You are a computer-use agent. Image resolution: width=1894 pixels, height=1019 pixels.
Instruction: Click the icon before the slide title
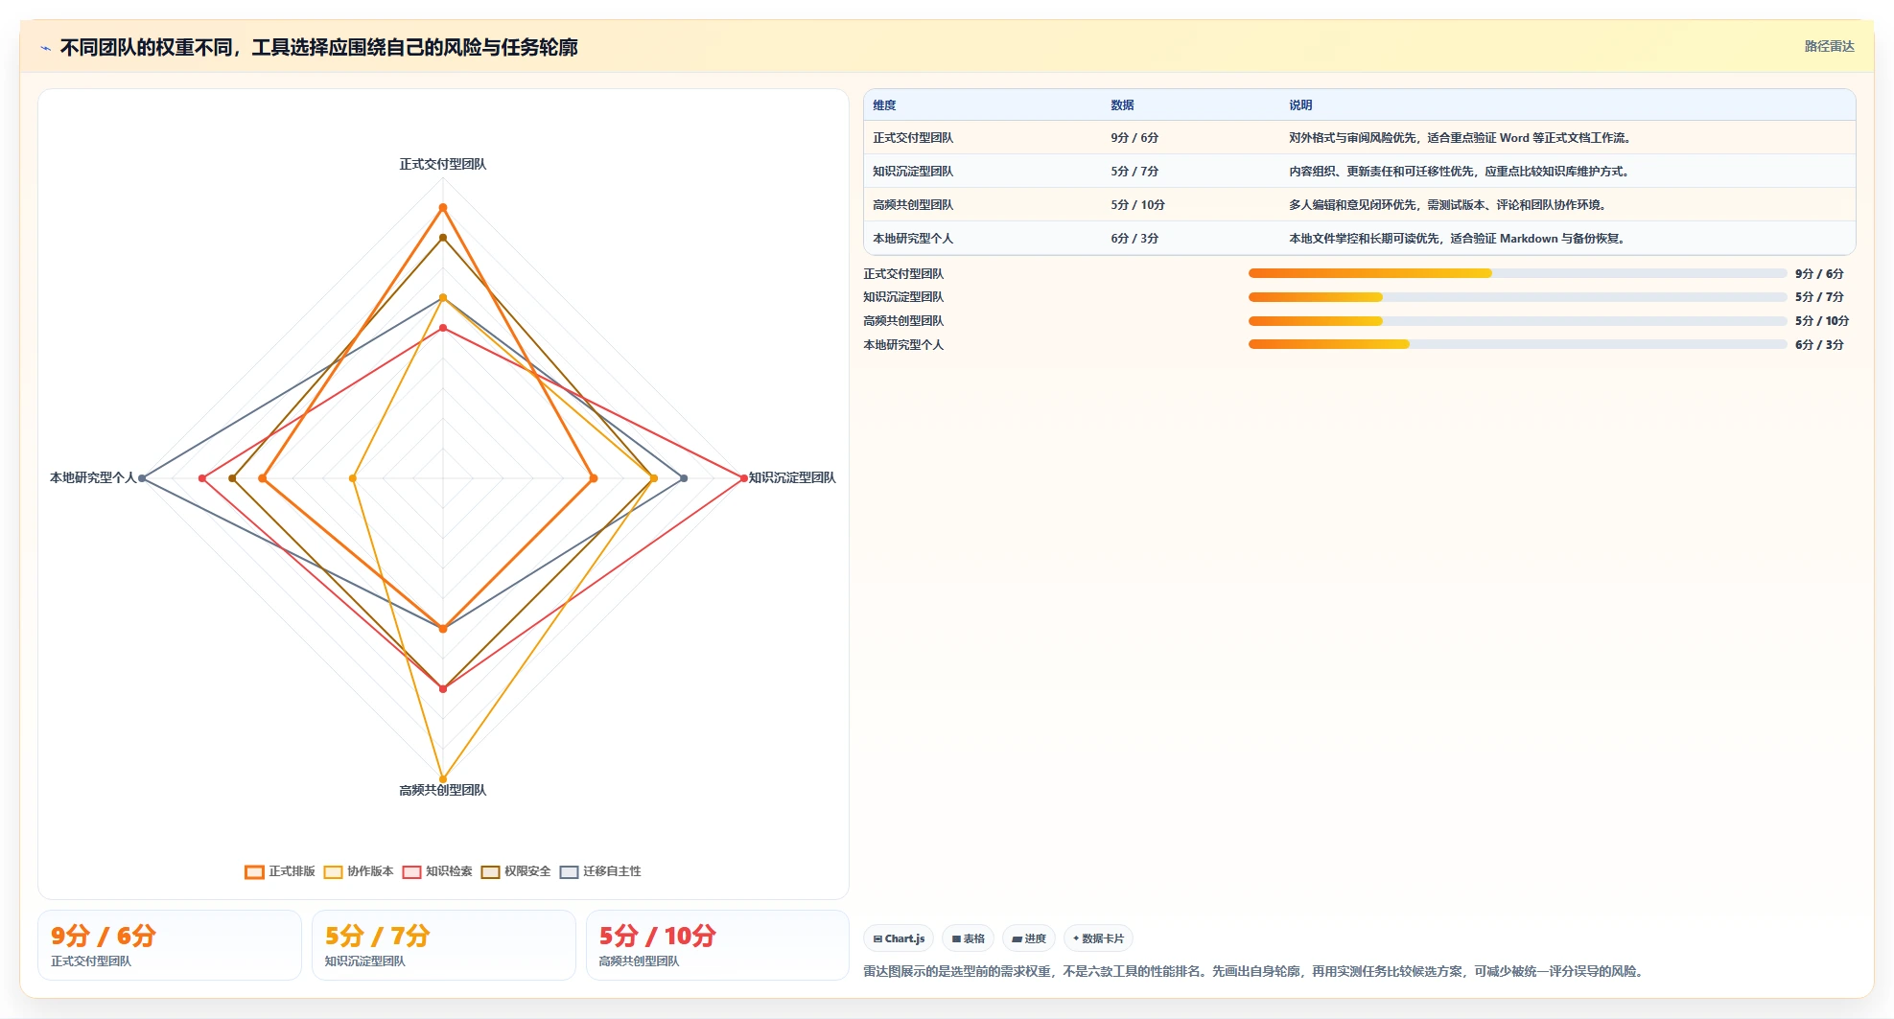45,48
